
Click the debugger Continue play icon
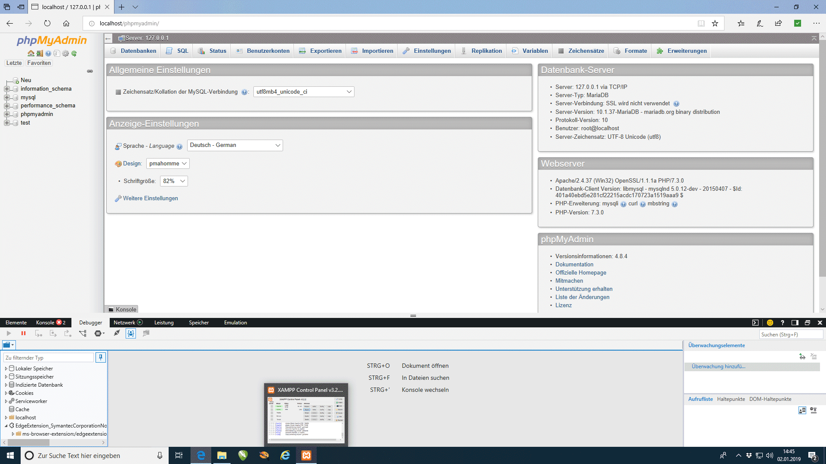9,333
